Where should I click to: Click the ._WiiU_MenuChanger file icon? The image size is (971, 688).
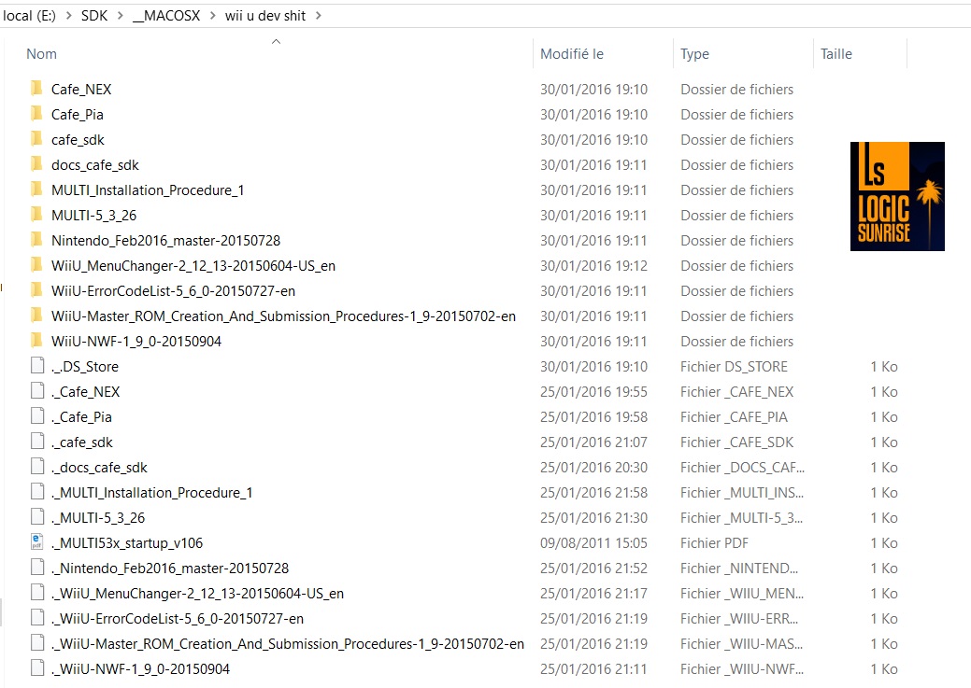click(37, 593)
